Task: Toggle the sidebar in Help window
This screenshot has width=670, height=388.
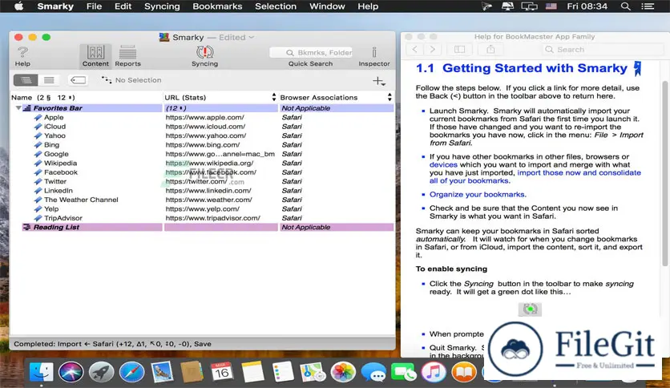Action: coord(460,50)
